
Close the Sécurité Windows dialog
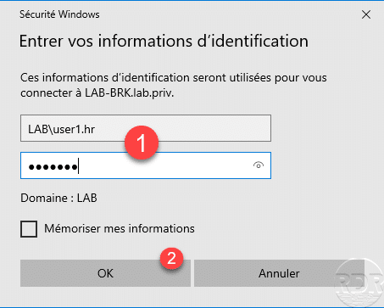[366, 14]
